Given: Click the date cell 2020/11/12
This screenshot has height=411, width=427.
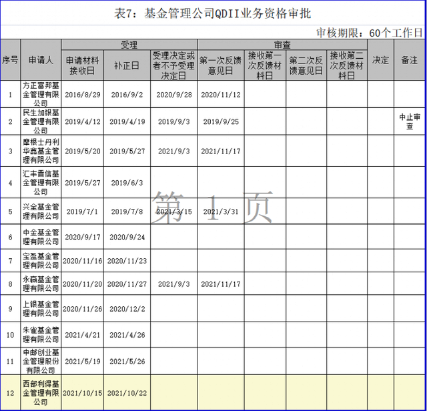Looking at the screenshot, I should point(220,95).
